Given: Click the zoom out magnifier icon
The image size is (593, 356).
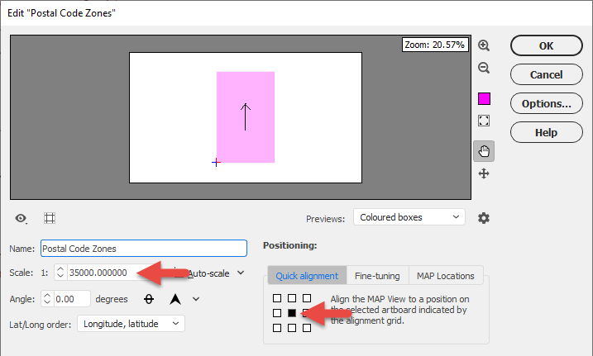Looking at the screenshot, I should [x=484, y=68].
